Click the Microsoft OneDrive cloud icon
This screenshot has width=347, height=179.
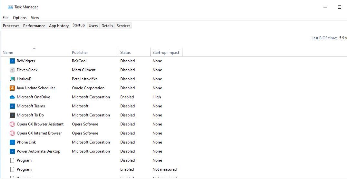pyautogui.click(x=12, y=97)
